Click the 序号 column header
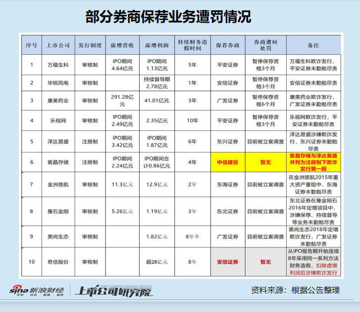Image resolution: width=360 pixels, height=312 pixels. [x=32, y=45]
